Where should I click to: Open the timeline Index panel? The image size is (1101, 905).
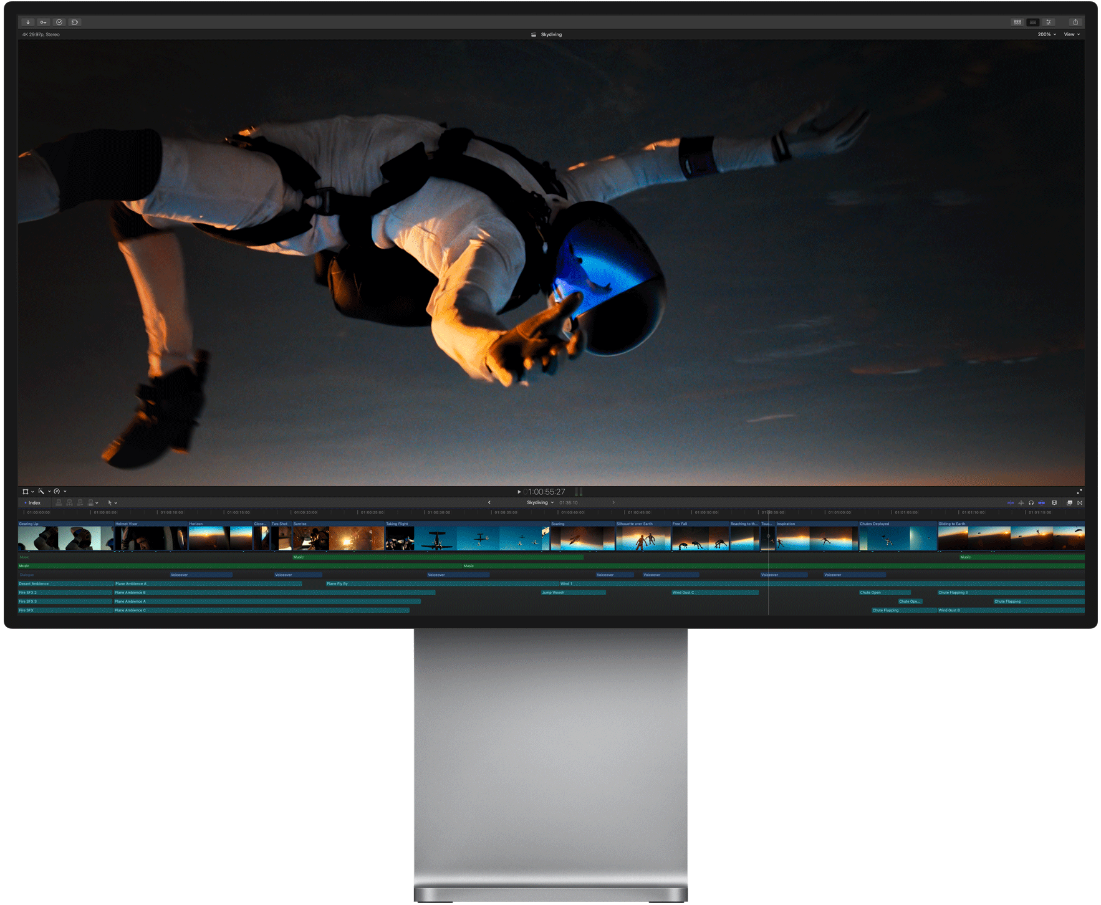[x=33, y=503]
